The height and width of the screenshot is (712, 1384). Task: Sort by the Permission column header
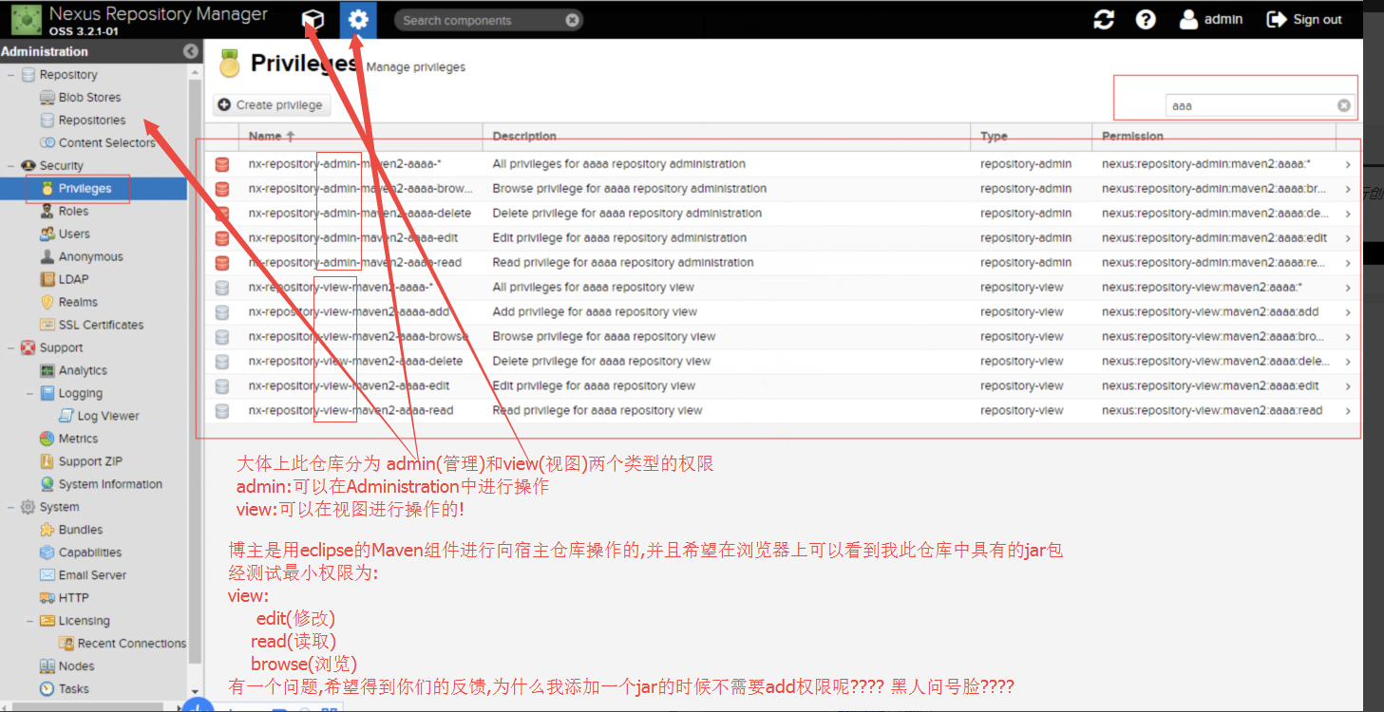coord(1214,137)
